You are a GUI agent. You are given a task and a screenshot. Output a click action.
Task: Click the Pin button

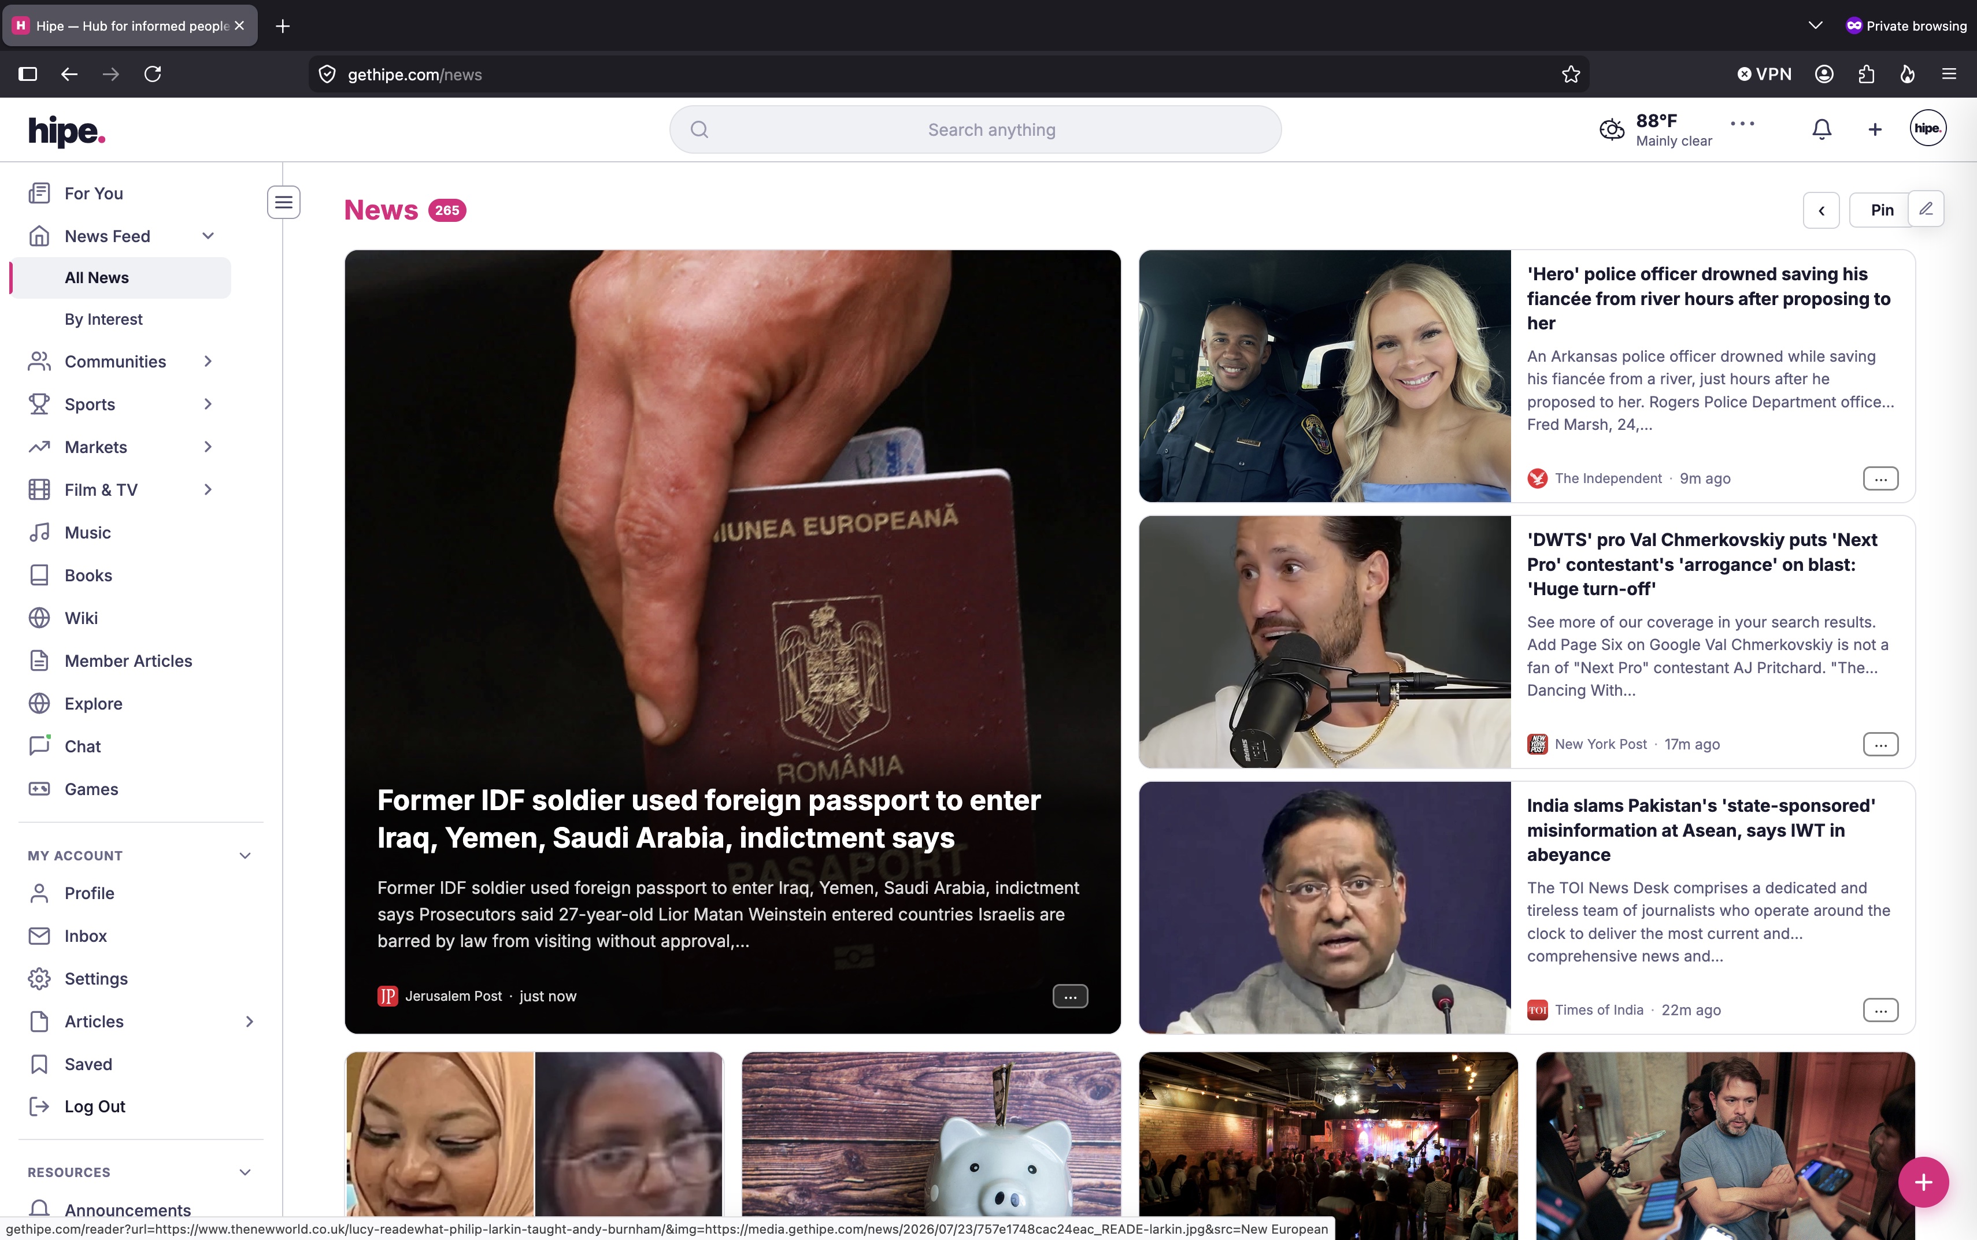(x=1882, y=211)
